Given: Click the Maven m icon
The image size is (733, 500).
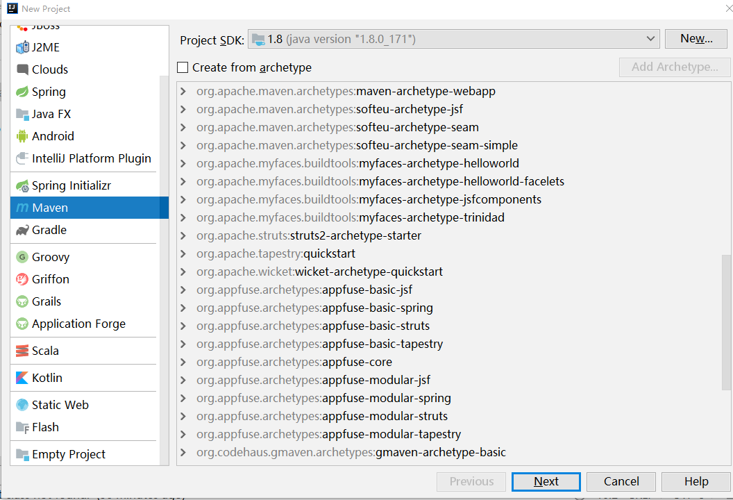Looking at the screenshot, I should pyautogui.click(x=22, y=208).
